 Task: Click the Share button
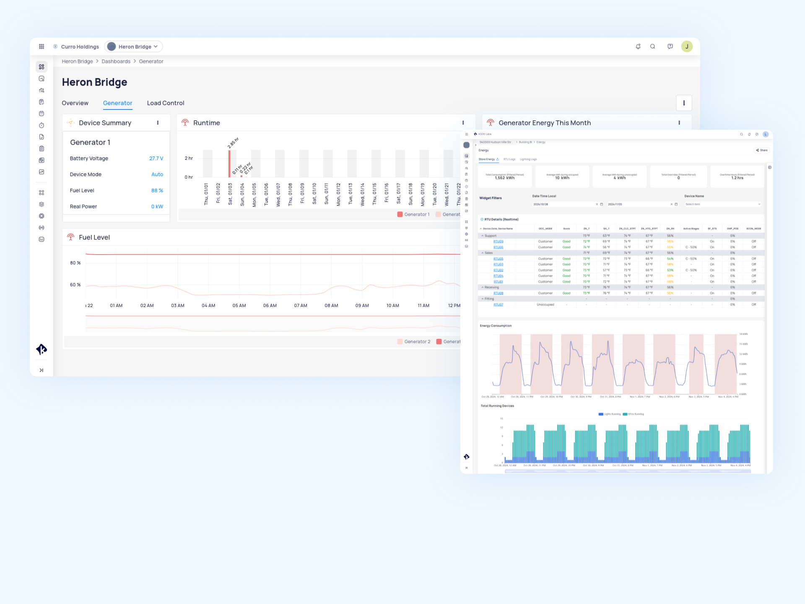point(762,150)
